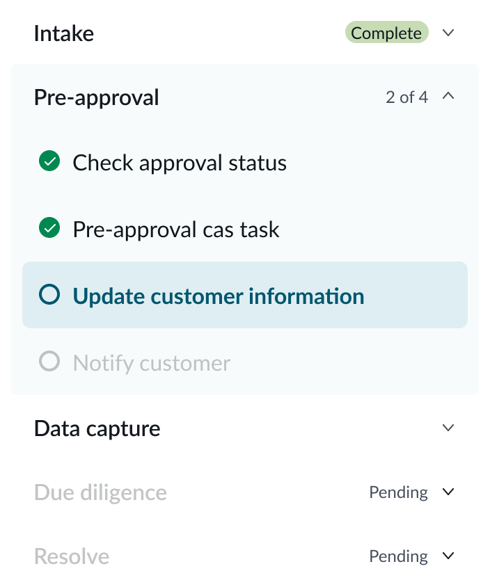Viewport: 490px width, 587px height.
Task: Open the Pre-approval stage header
Action: [x=96, y=97]
